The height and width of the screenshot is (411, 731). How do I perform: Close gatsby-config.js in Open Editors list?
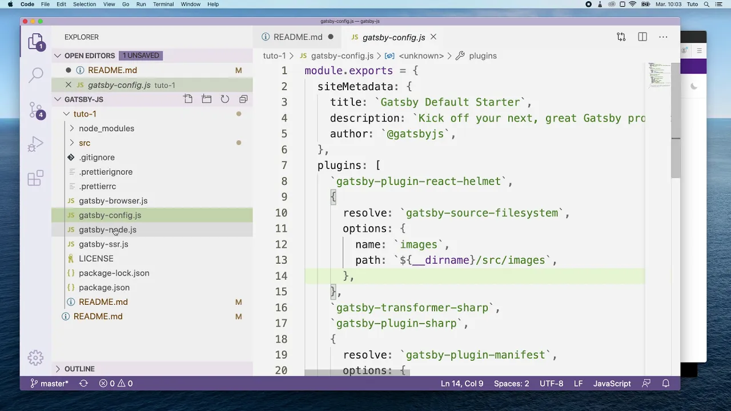click(x=69, y=85)
